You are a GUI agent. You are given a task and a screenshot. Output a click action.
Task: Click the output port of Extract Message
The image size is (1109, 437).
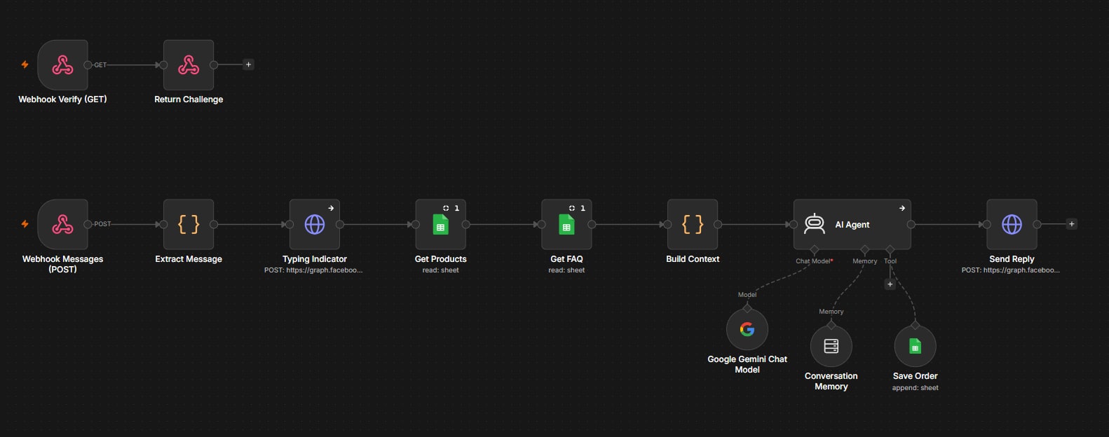(214, 225)
